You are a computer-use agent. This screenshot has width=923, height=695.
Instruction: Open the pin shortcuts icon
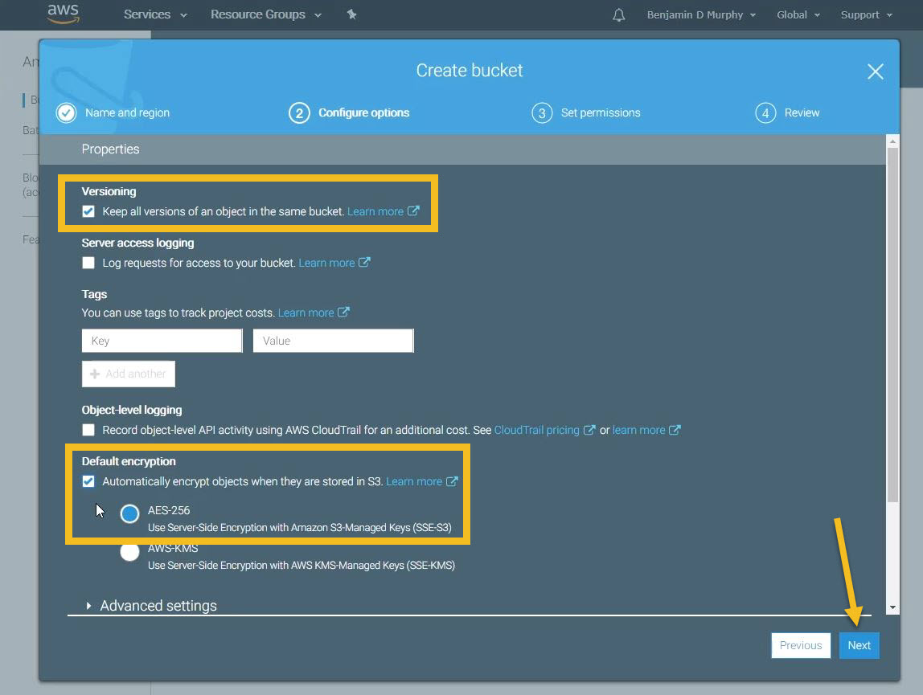[351, 14]
